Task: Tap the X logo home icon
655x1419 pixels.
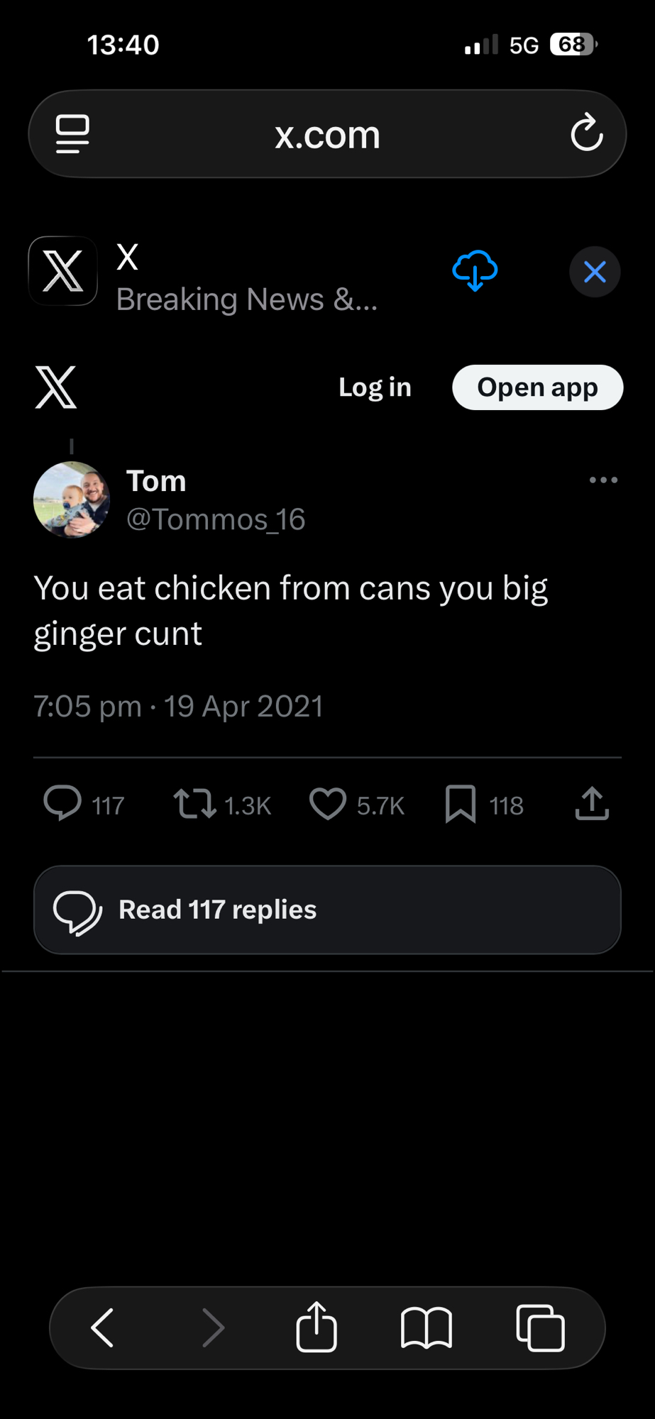Action: [x=56, y=387]
